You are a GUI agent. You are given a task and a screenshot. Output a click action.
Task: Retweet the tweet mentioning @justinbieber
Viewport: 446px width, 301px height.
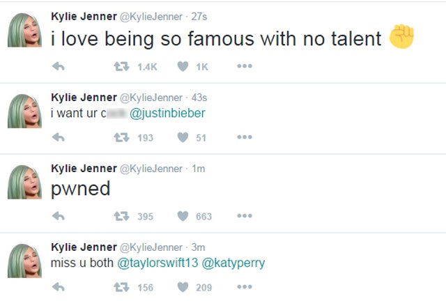[x=121, y=138]
